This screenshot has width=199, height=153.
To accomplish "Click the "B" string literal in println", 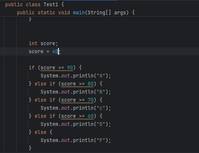I will click(x=101, y=92).
